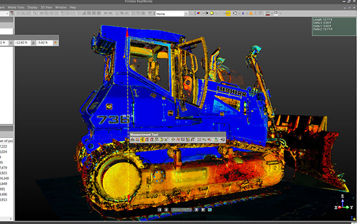
Task: Click the highlighted yellow toolbar icon
Action: [228, 13]
